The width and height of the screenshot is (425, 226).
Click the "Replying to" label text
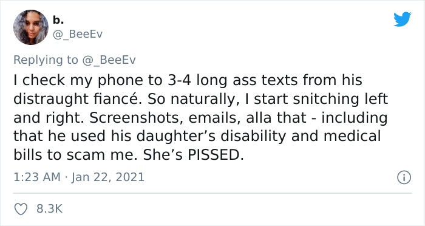(x=46, y=60)
